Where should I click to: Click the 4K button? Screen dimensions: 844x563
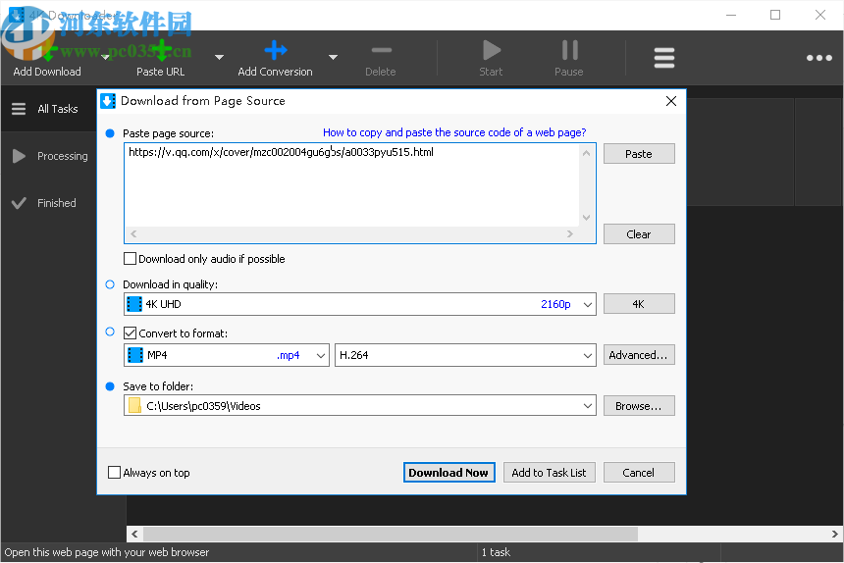639,304
